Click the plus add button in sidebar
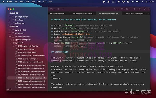156x98 pixels. [8, 90]
